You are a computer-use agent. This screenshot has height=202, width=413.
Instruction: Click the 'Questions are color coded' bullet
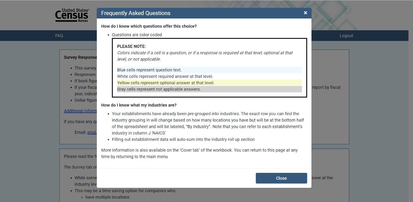click(x=137, y=35)
